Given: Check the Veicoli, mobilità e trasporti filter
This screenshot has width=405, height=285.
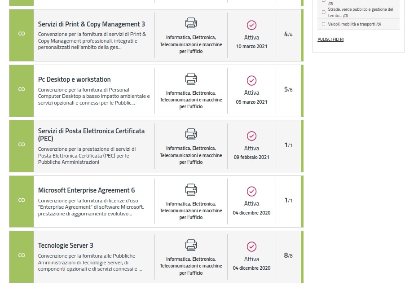Looking at the screenshot, I should click(324, 24).
